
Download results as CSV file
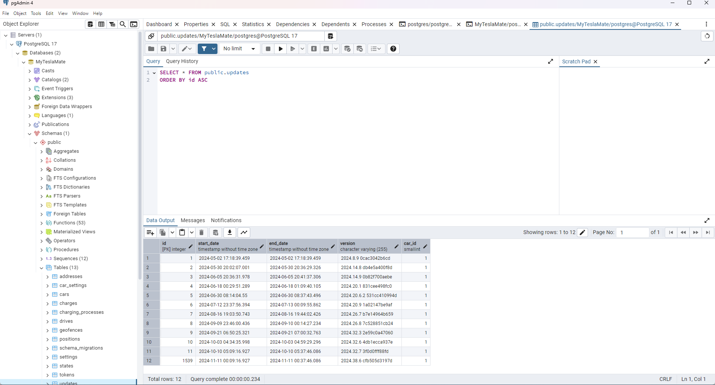230,233
